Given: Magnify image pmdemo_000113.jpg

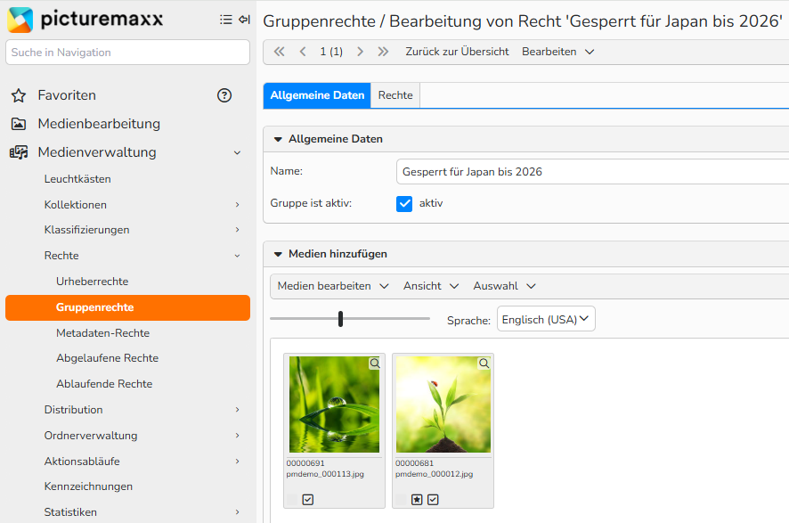Looking at the screenshot, I should [375, 363].
